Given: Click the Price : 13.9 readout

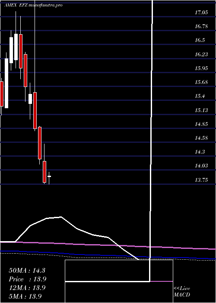Looking at the screenshot, I should [x=28, y=279].
